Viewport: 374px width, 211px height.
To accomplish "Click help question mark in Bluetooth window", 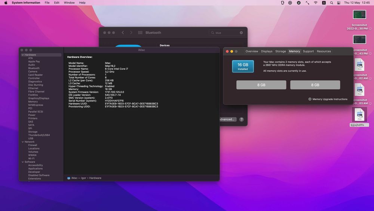I will click(x=241, y=119).
